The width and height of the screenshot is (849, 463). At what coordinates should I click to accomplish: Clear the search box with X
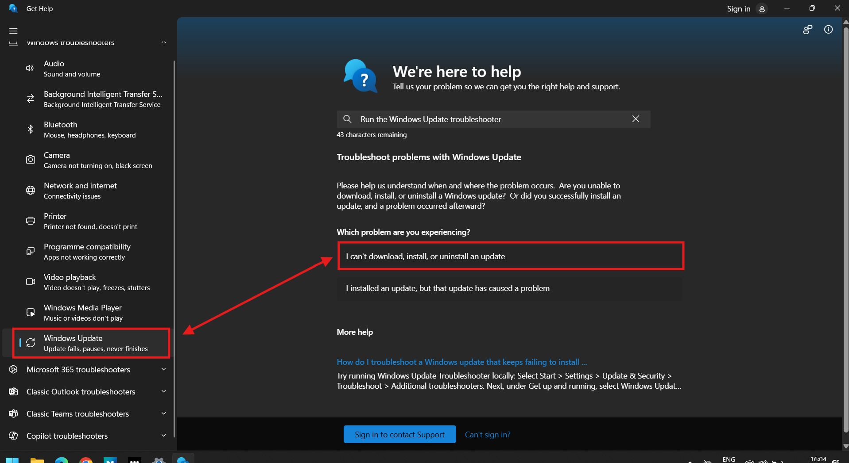pos(636,119)
